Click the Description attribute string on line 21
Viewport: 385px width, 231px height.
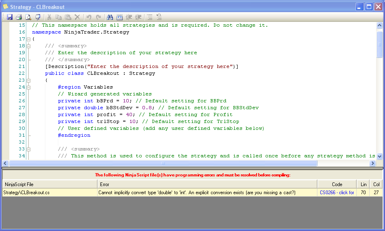[x=160, y=66]
